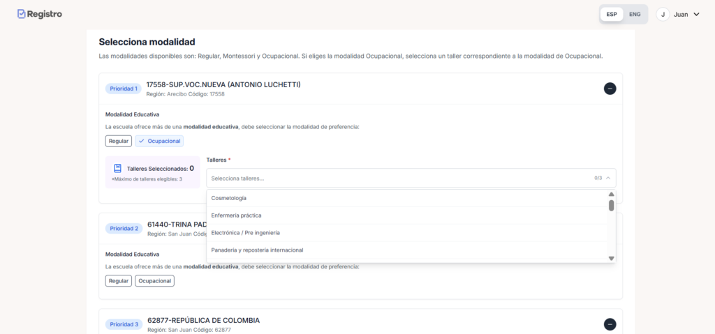Click the Talleres Seleccionados book icon
Image resolution: width=715 pixels, height=334 pixels.
(x=117, y=168)
